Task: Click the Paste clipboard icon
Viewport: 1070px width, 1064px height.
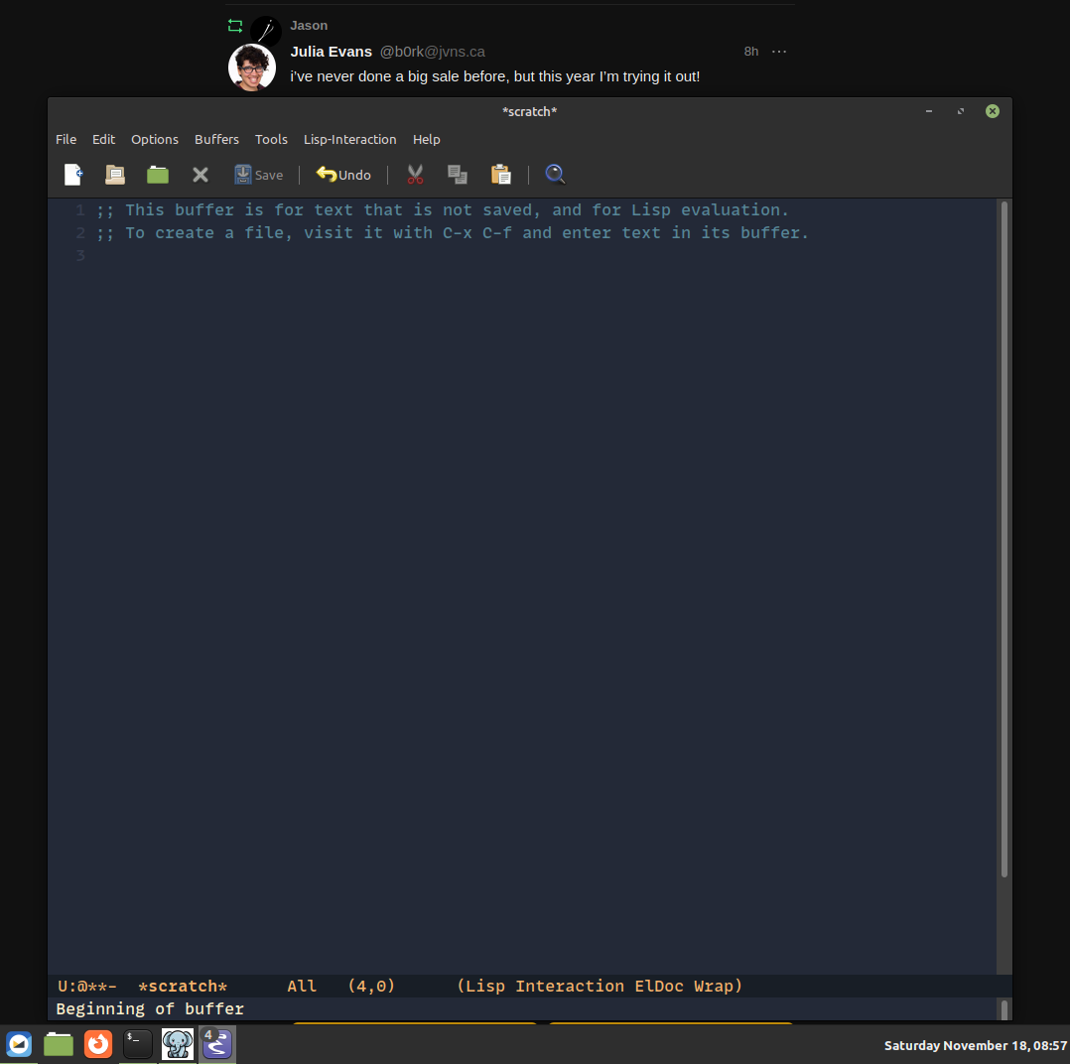Action: click(x=501, y=175)
